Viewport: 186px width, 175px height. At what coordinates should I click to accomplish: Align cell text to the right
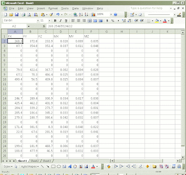84,20
